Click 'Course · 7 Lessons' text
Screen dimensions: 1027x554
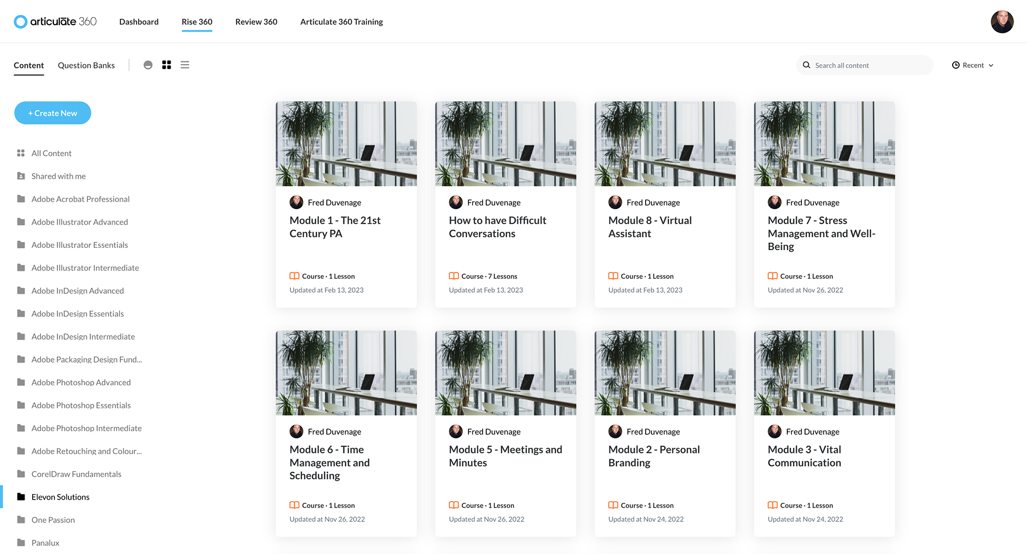click(489, 276)
